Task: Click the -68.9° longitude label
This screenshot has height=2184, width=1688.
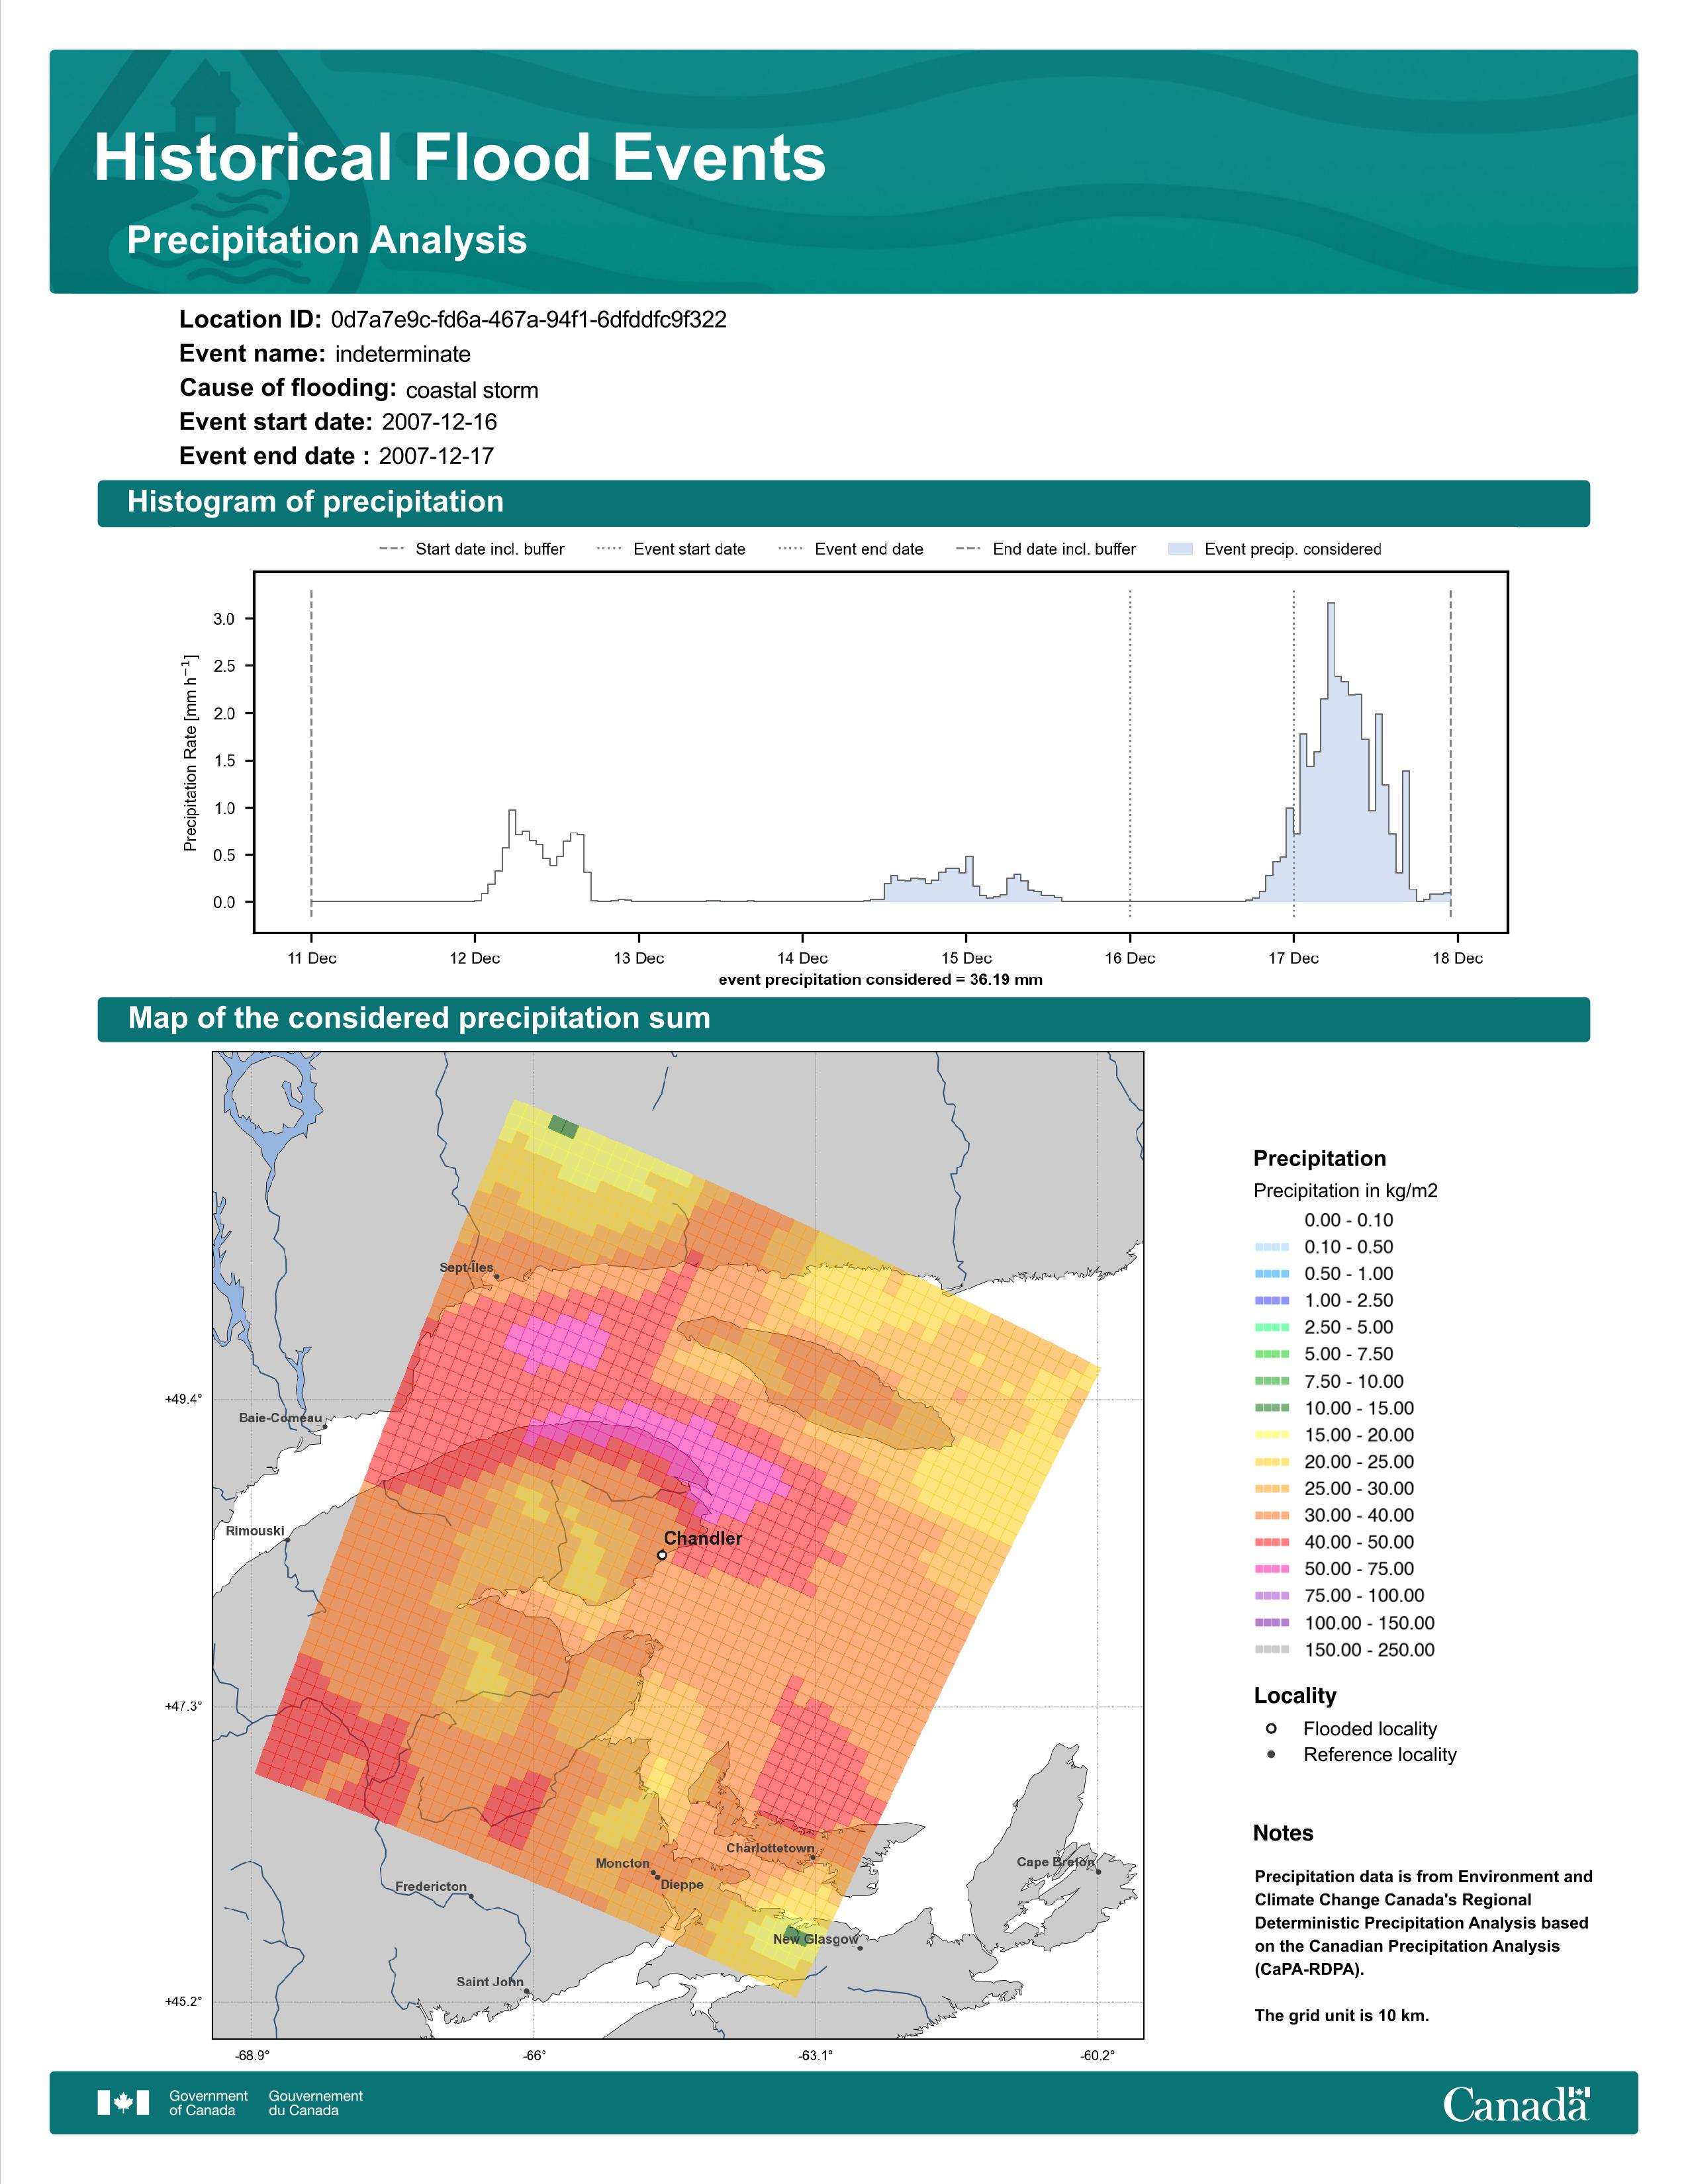Action: (x=251, y=2057)
